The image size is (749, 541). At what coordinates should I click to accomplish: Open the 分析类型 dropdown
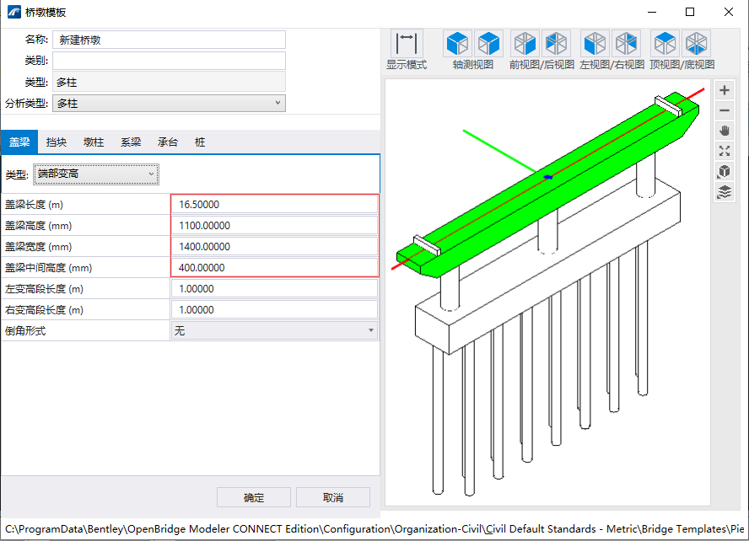point(169,104)
